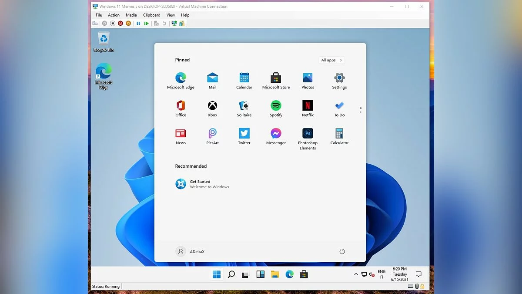
Task: Open the Clipboard menu
Action: point(151,15)
